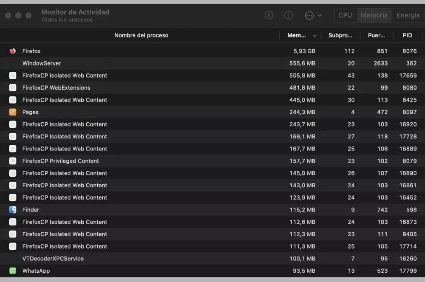Select the VTDecoderXPCService process name
This screenshot has width=425, height=282.
pyautogui.click(x=53, y=259)
